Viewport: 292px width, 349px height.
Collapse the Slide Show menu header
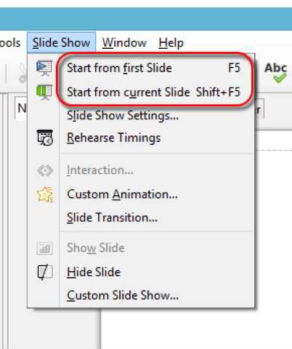[x=62, y=42]
